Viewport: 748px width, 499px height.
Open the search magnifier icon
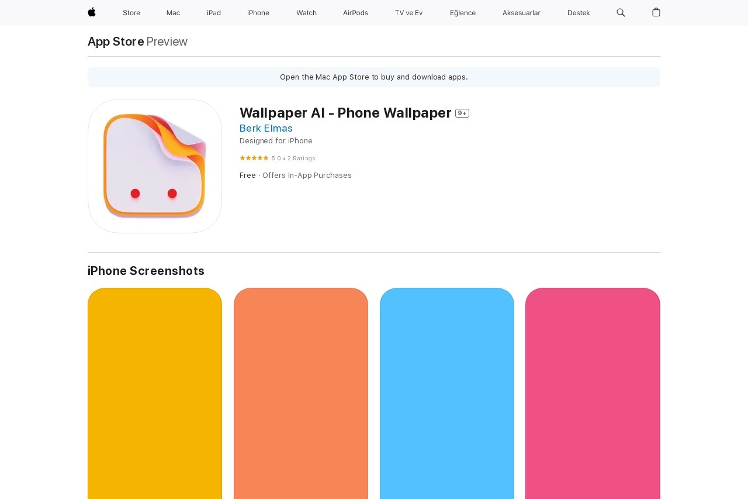tap(621, 12)
